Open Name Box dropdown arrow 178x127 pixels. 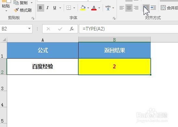(30, 29)
